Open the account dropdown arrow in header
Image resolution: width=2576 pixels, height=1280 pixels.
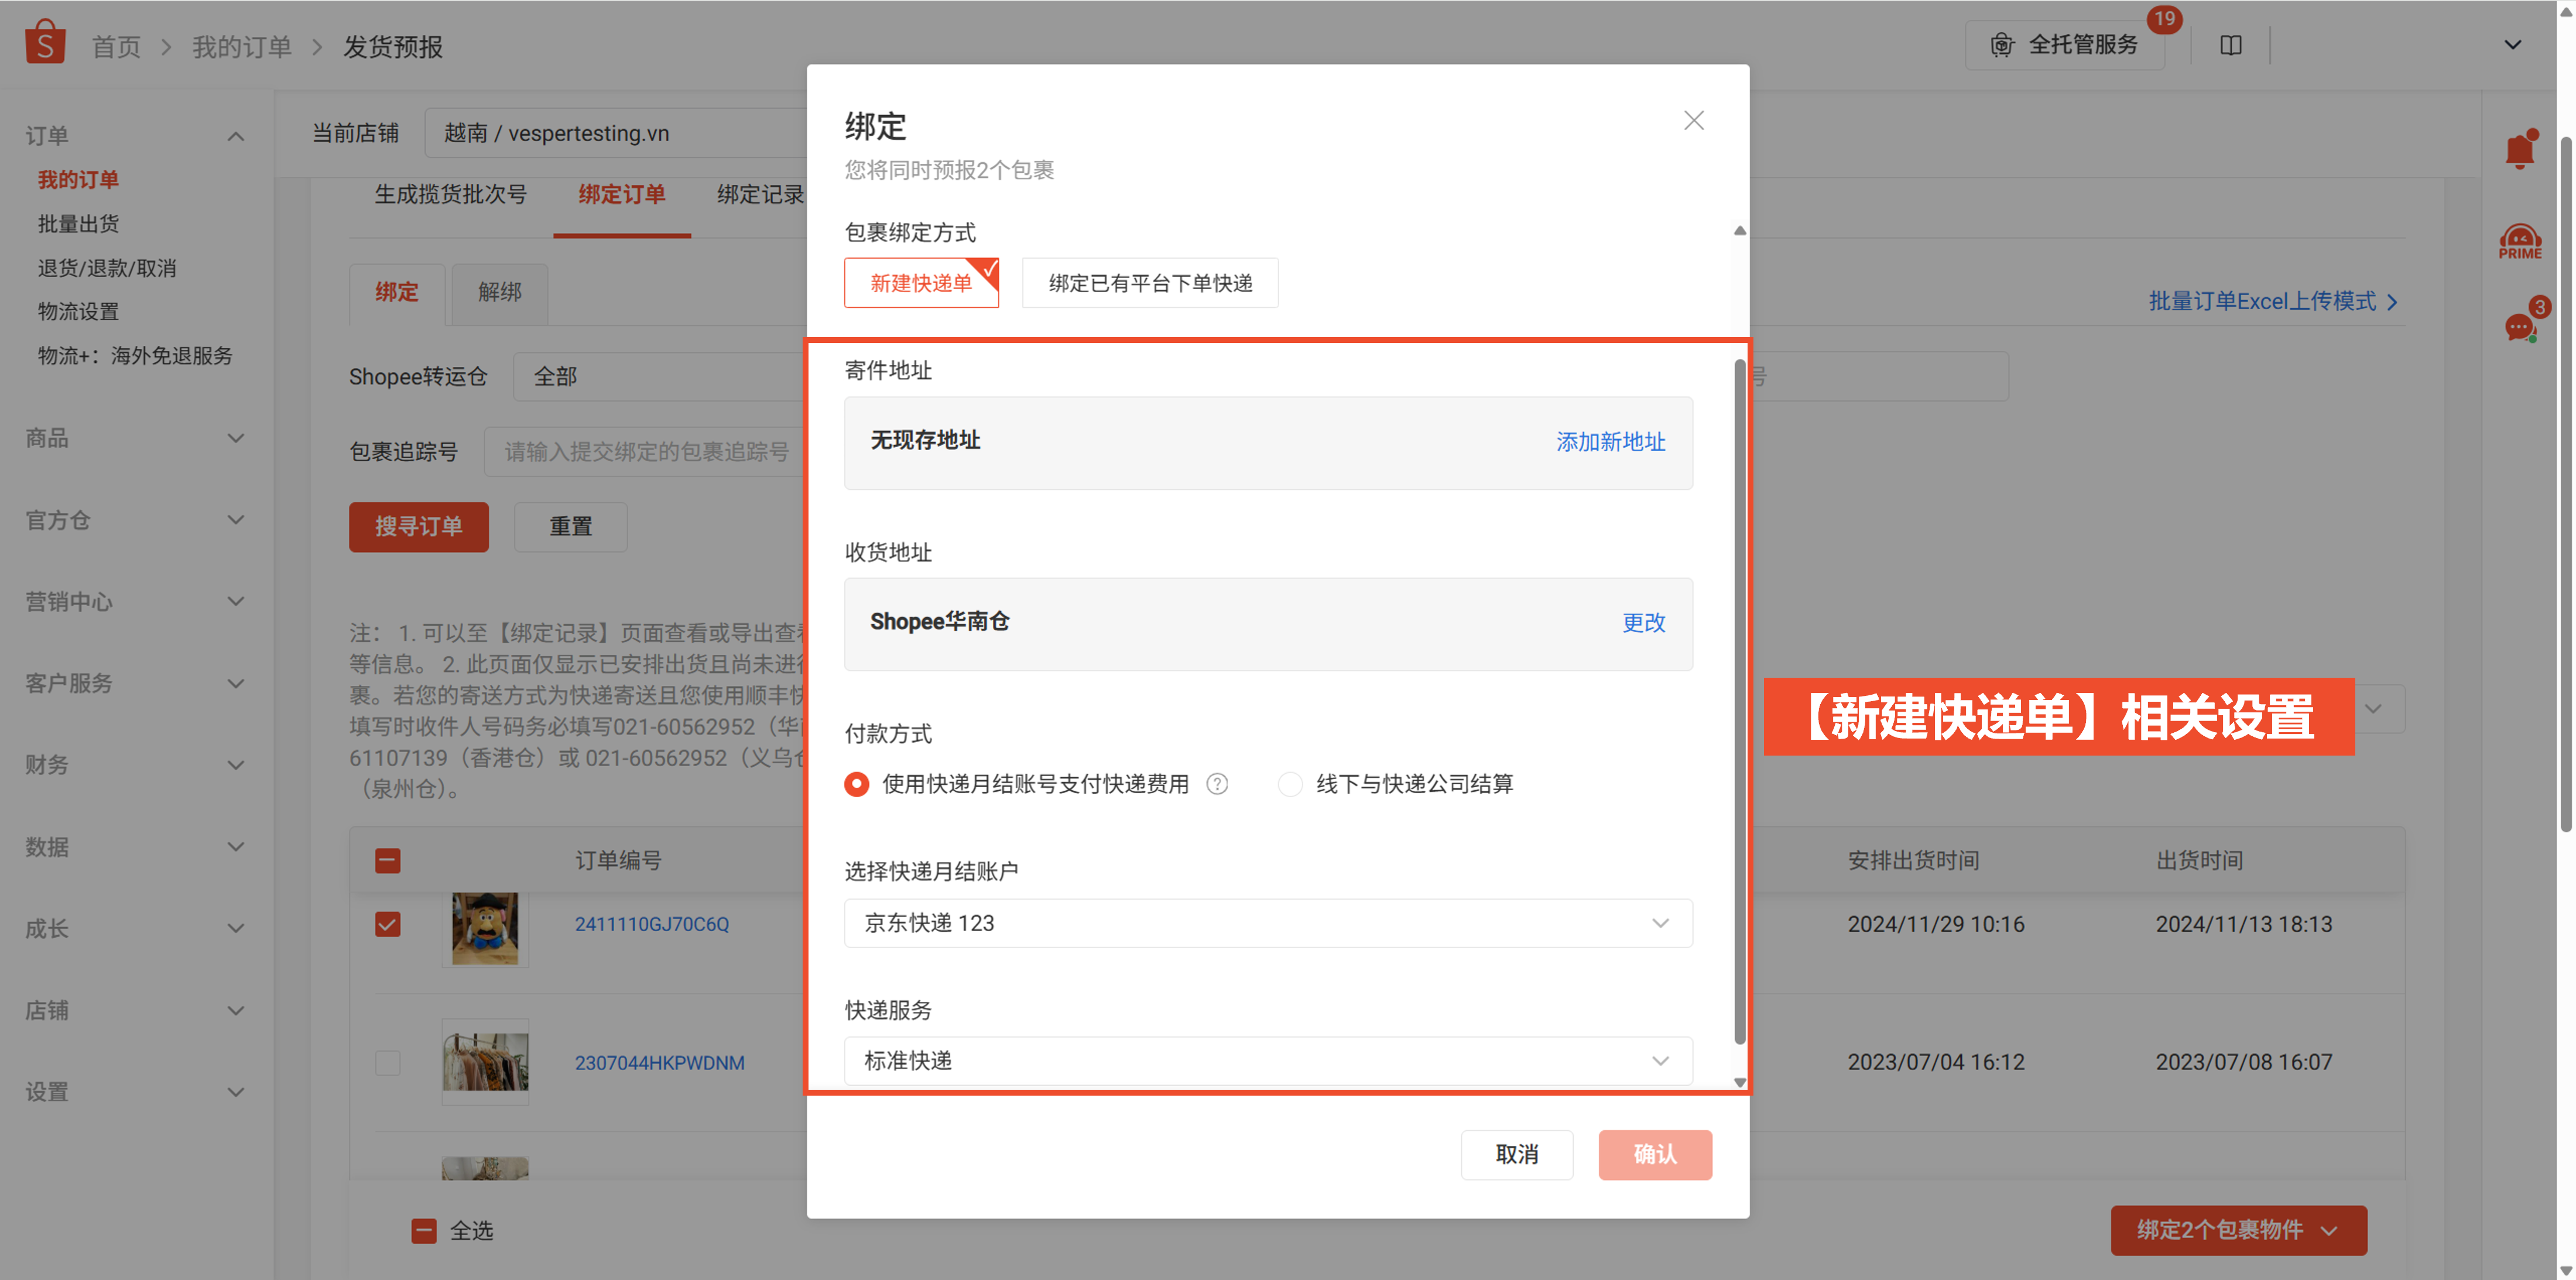point(2512,45)
